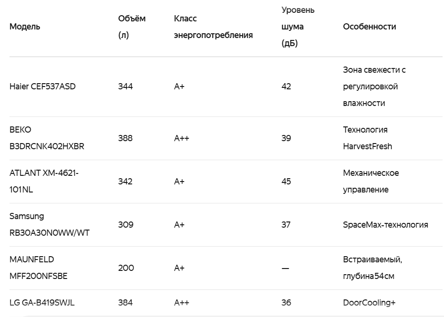Select the dash in MAUNFELD noise cell
This screenshot has width=444, height=317.
tap(285, 268)
